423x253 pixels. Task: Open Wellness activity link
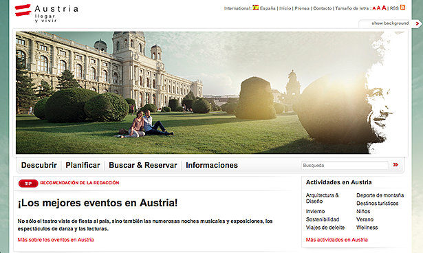click(367, 228)
